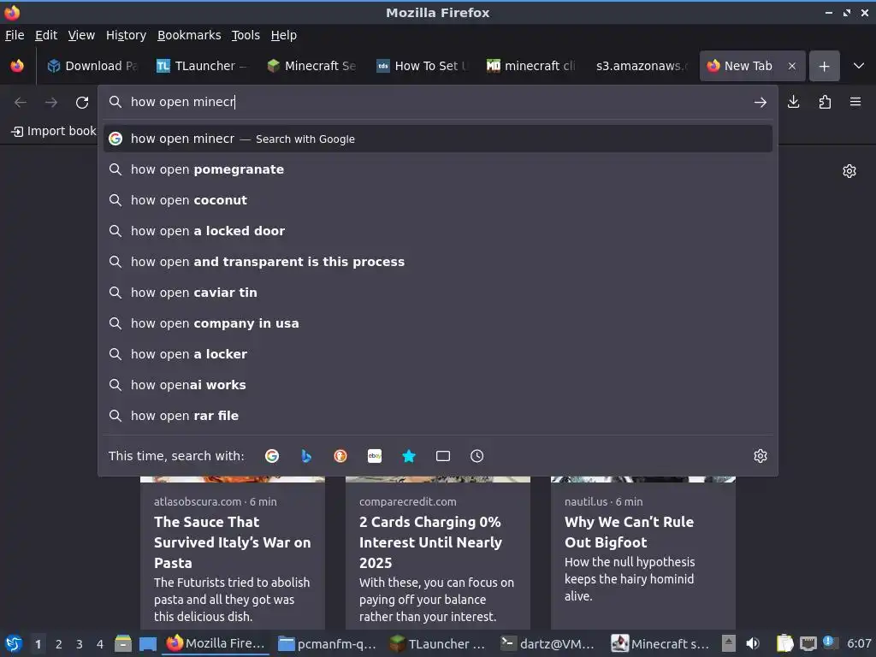Click the show desktop taskbar icon

click(x=147, y=643)
